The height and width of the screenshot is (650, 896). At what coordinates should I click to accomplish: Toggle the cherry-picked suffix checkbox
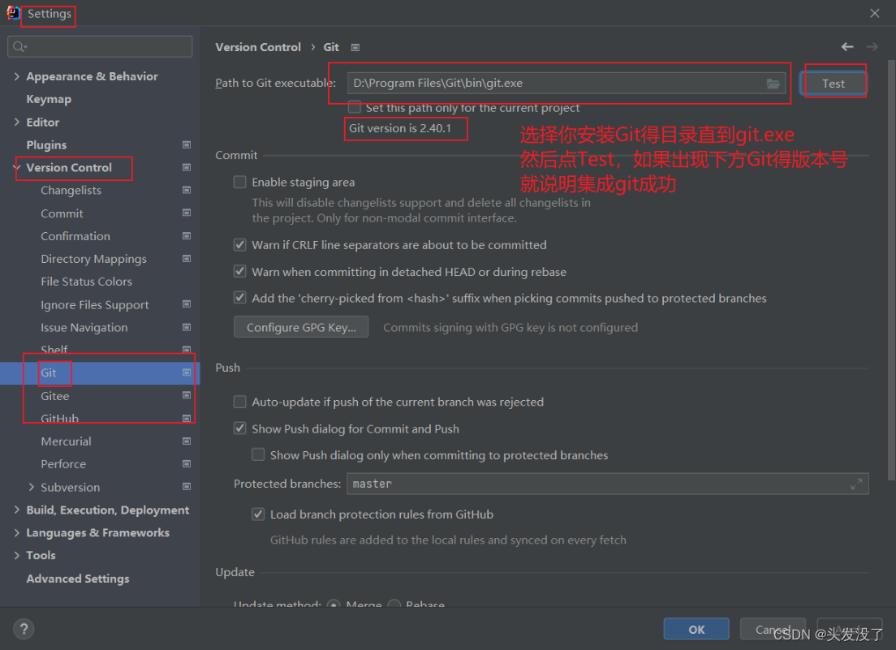pyautogui.click(x=240, y=298)
